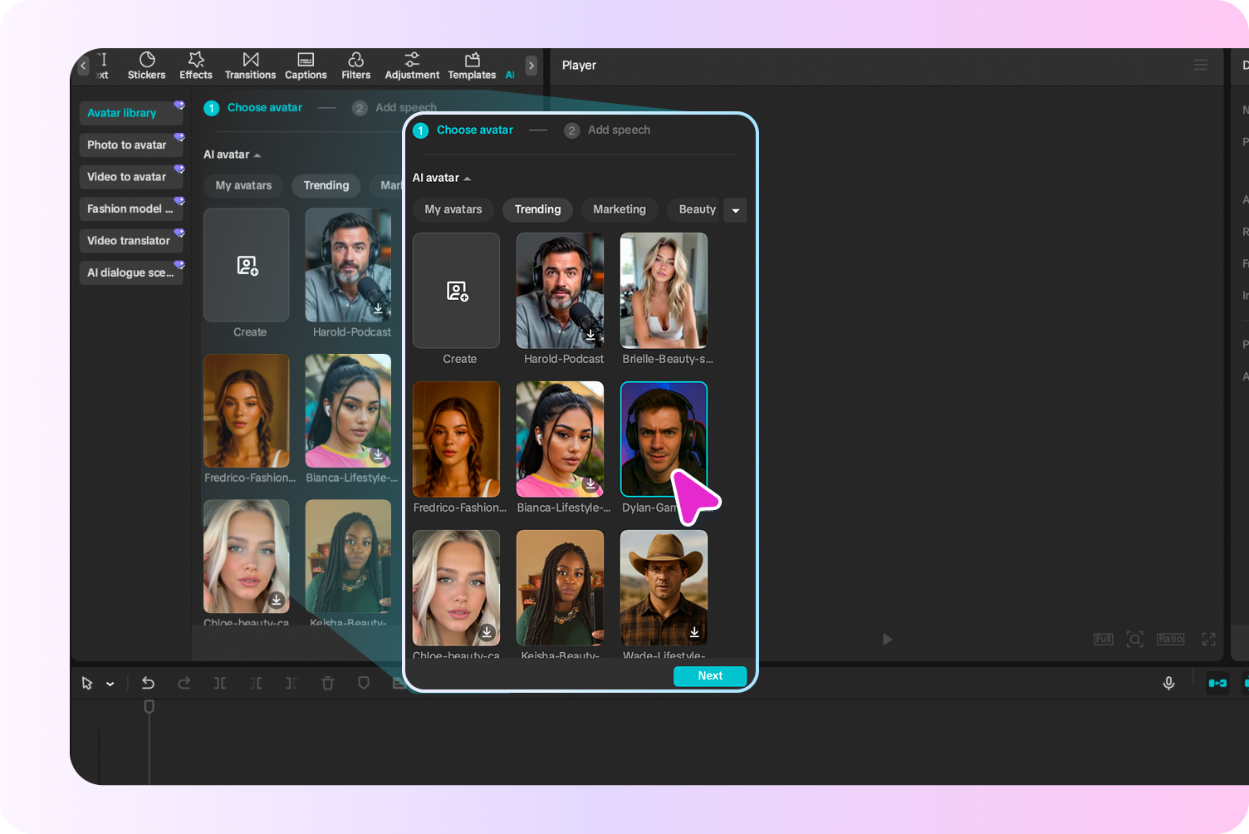Open the avatar category overflow dropdown arrow
Viewport: 1249px width, 834px height.
click(x=735, y=210)
